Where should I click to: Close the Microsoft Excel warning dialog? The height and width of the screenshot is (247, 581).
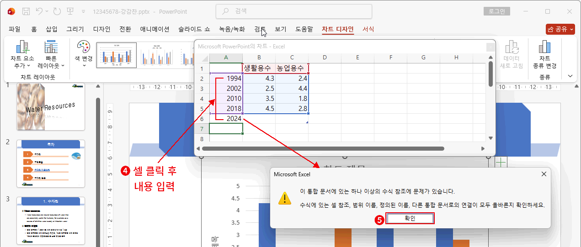(544, 174)
